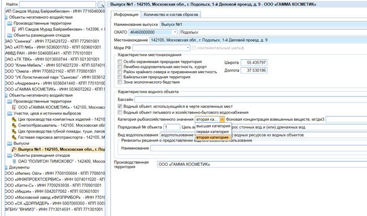367x216 pixels.
Task: Enable Байкальская природная территория checkbox
Action: (x=120, y=77)
